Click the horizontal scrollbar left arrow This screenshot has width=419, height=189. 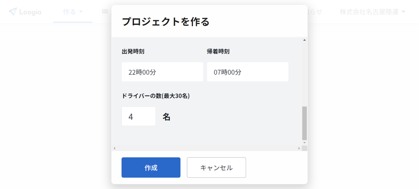(x=114, y=148)
